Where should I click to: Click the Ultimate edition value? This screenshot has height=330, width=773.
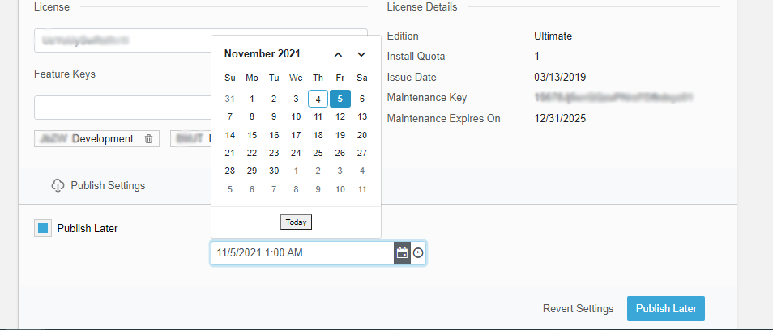point(553,36)
